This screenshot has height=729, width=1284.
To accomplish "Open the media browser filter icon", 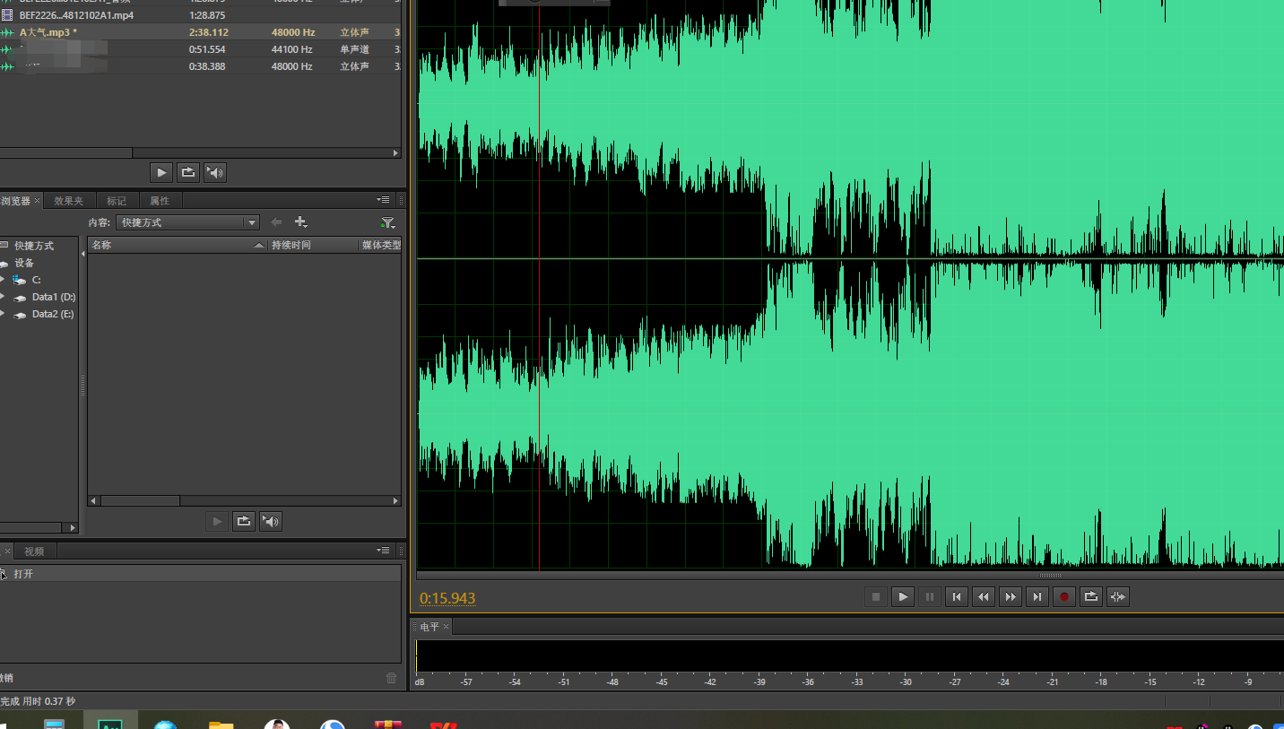I will (387, 222).
